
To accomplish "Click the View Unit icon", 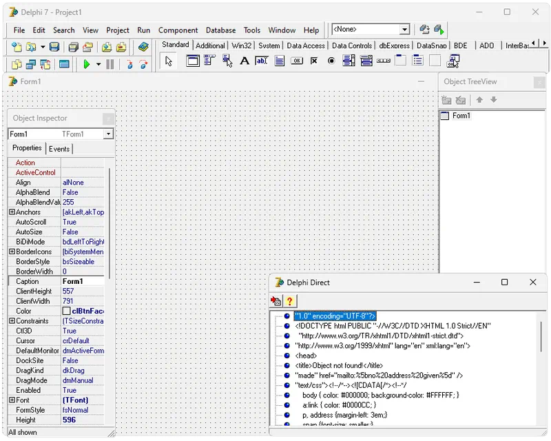I will click(17, 64).
